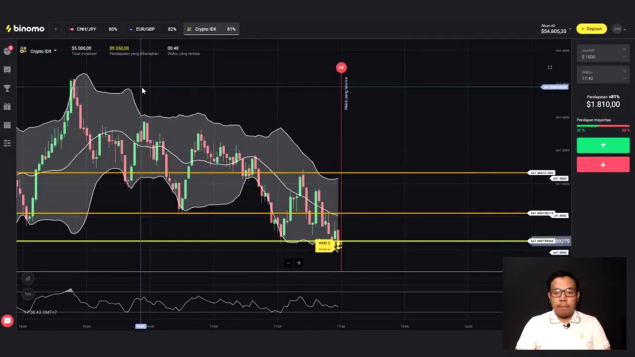Open the 1m timeframe selector
The image size is (635, 357).
[28, 294]
